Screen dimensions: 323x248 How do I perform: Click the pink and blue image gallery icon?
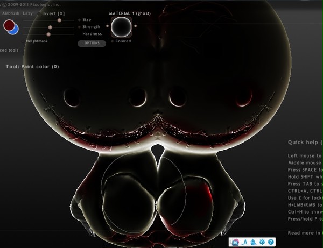click(235, 242)
